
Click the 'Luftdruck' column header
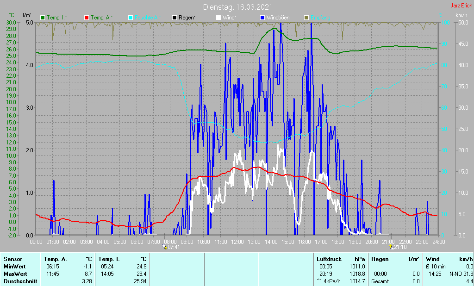tap(329, 259)
